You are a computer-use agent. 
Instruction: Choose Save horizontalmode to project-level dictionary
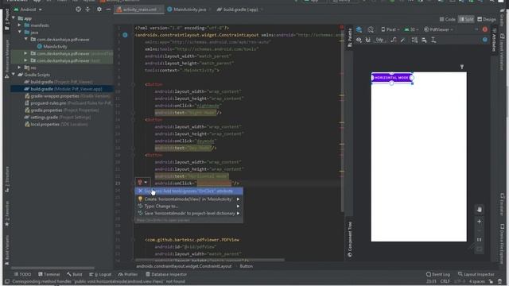(188, 214)
